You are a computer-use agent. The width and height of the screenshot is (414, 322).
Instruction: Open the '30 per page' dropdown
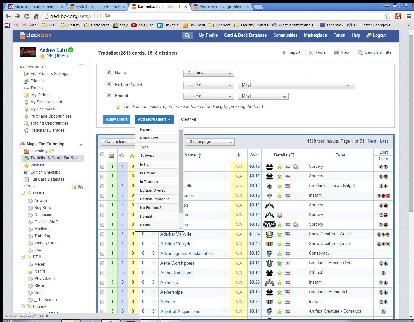[x=210, y=142]
